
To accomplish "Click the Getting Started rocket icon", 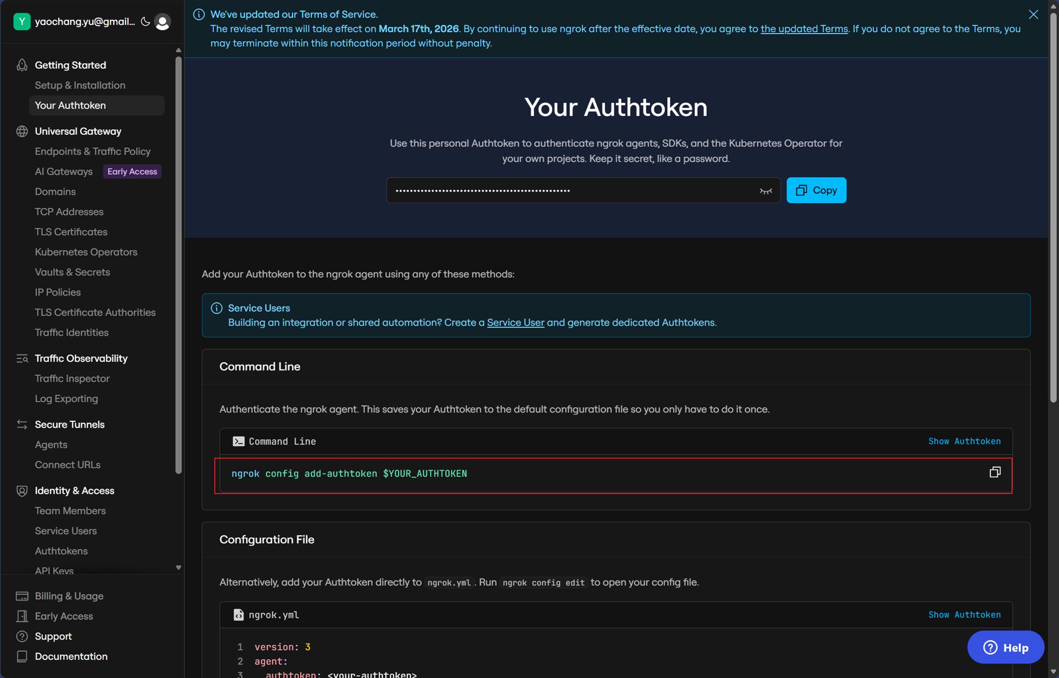I will 22,65.
